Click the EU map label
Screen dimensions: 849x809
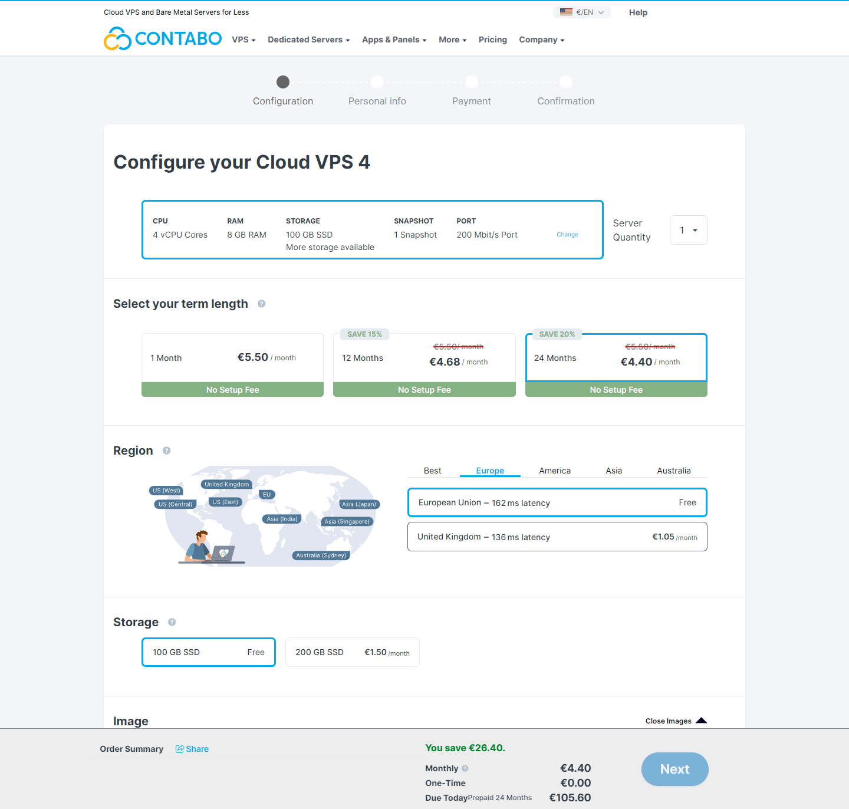267,495
